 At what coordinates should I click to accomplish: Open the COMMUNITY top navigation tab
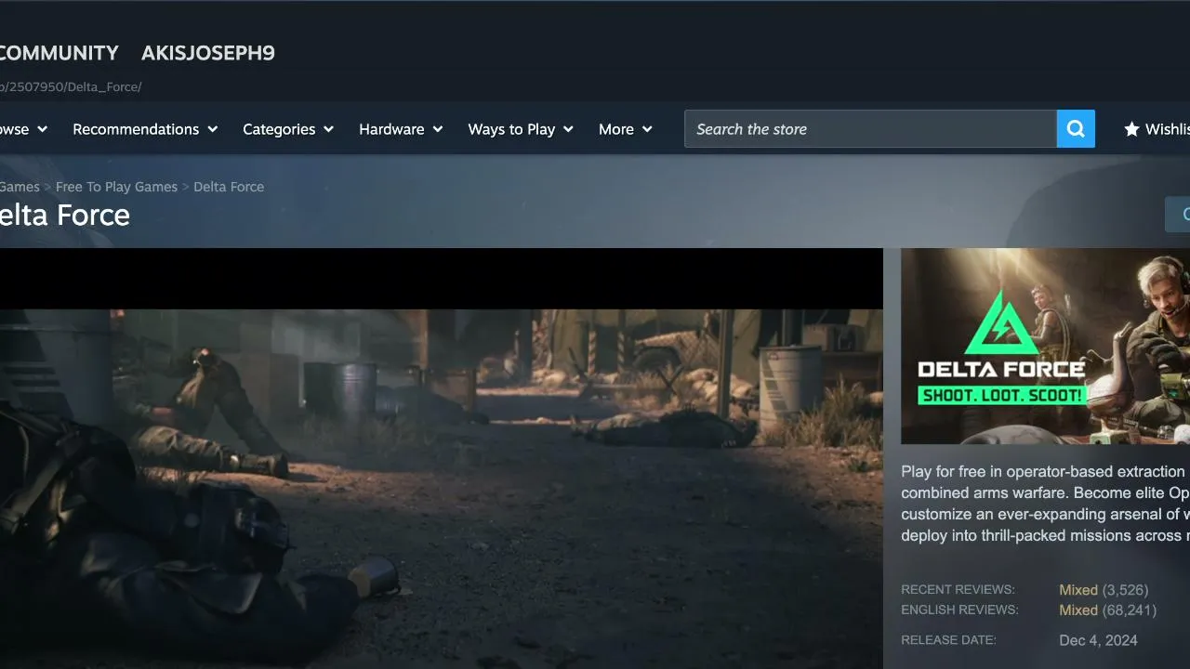tap(59, 53)
